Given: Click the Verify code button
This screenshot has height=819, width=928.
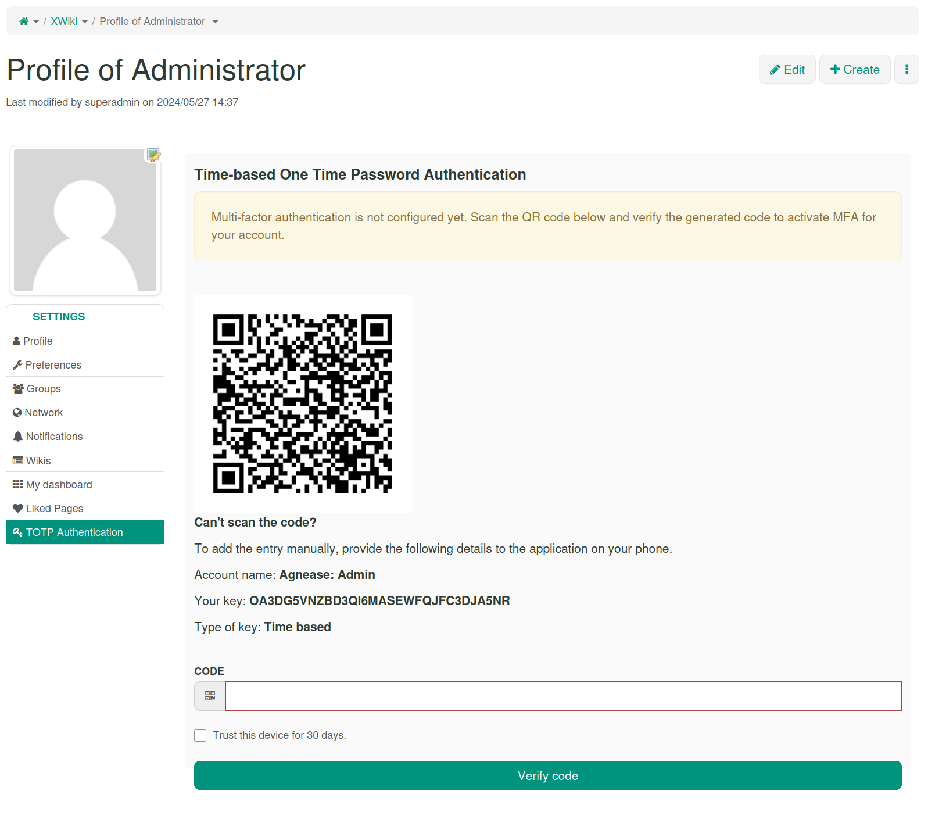Looking at the screenshot, I should (x=547, y=775).
